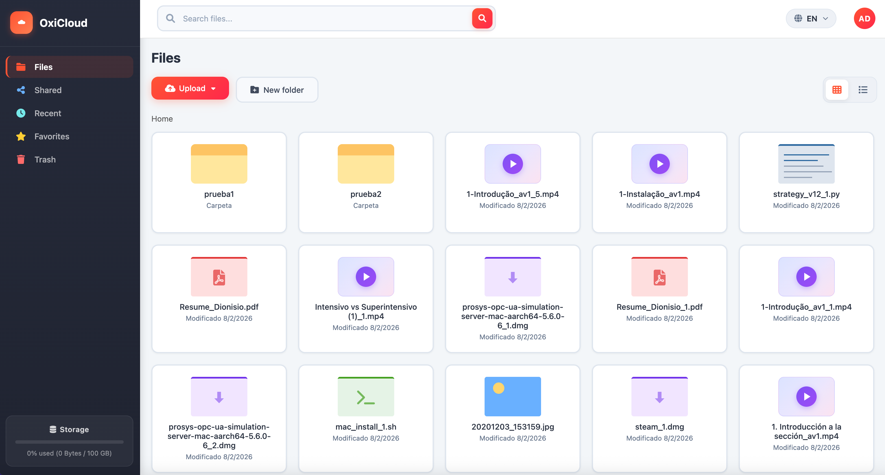Image resolution: width=885 pixels, height=475 pixels.
Task: Open the Shared section
Action: (48, 90)
